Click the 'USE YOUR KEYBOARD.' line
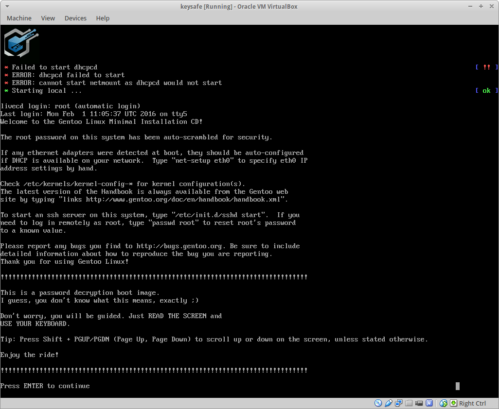 (x=36, y=324)
